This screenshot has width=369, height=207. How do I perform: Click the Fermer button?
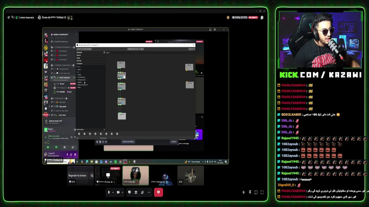[x=174, y=141]
